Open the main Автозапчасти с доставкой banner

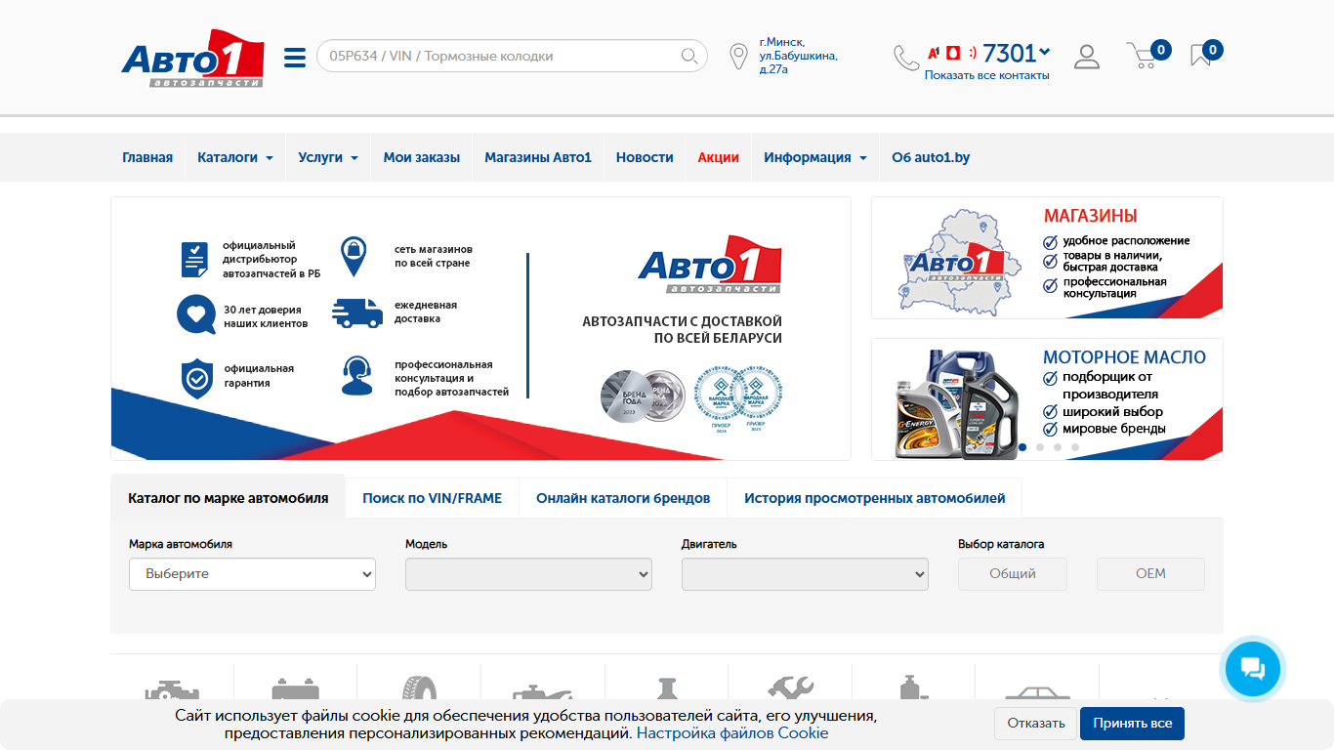click(480, 329)
